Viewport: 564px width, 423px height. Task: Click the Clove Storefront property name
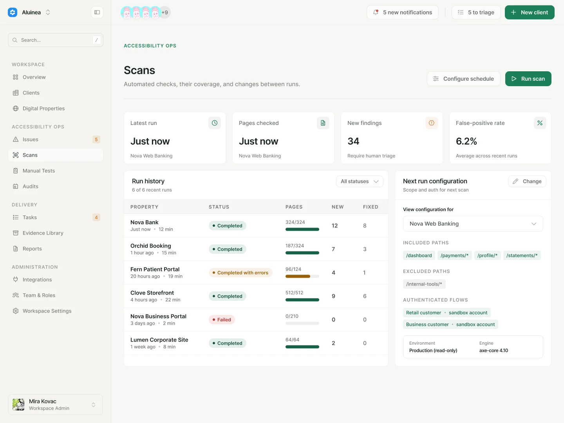[152, 293]
